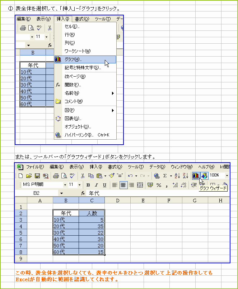Click the Sort Descending Z-A icon

(x=185, y=175)
